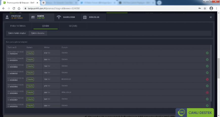
Task: Click the green checkmark on 160 TRY row
Action: pos(207,66)
